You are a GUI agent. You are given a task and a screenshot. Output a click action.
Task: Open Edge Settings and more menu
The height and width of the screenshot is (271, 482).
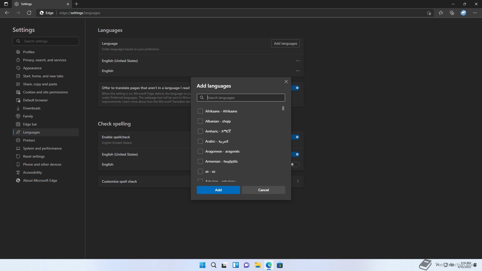475,13
